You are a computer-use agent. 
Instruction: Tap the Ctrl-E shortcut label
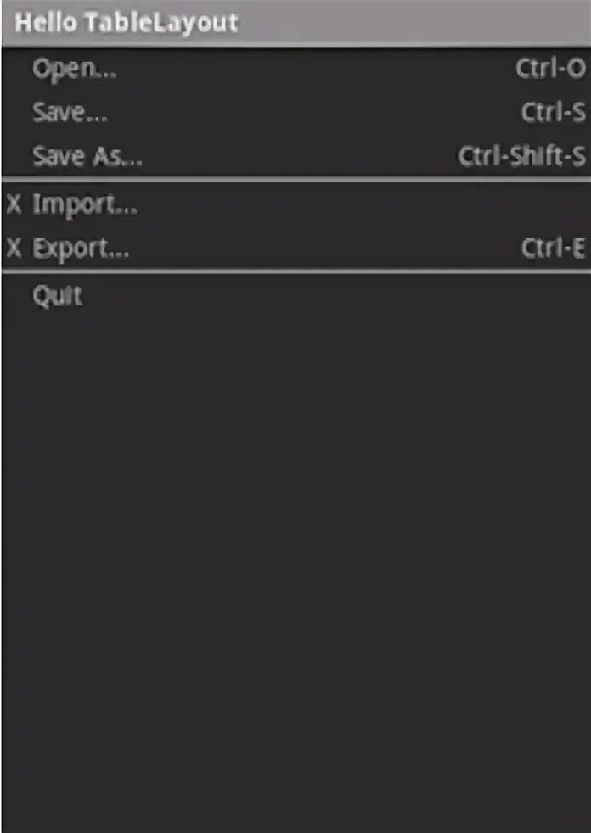coord(554,249)
